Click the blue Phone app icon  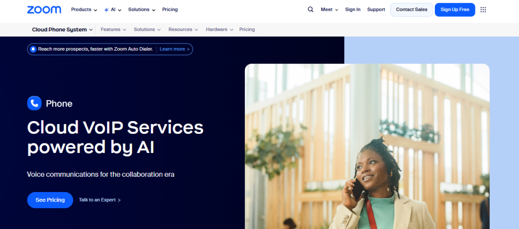(34, 103)
